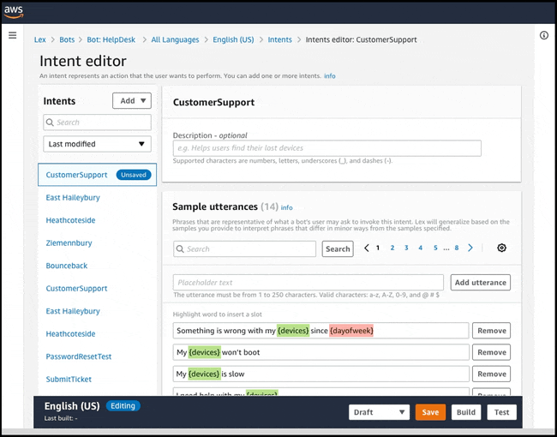Click the Lex breadcrumb link
Viewport: 557px width, 437px height.
[39, 39]
